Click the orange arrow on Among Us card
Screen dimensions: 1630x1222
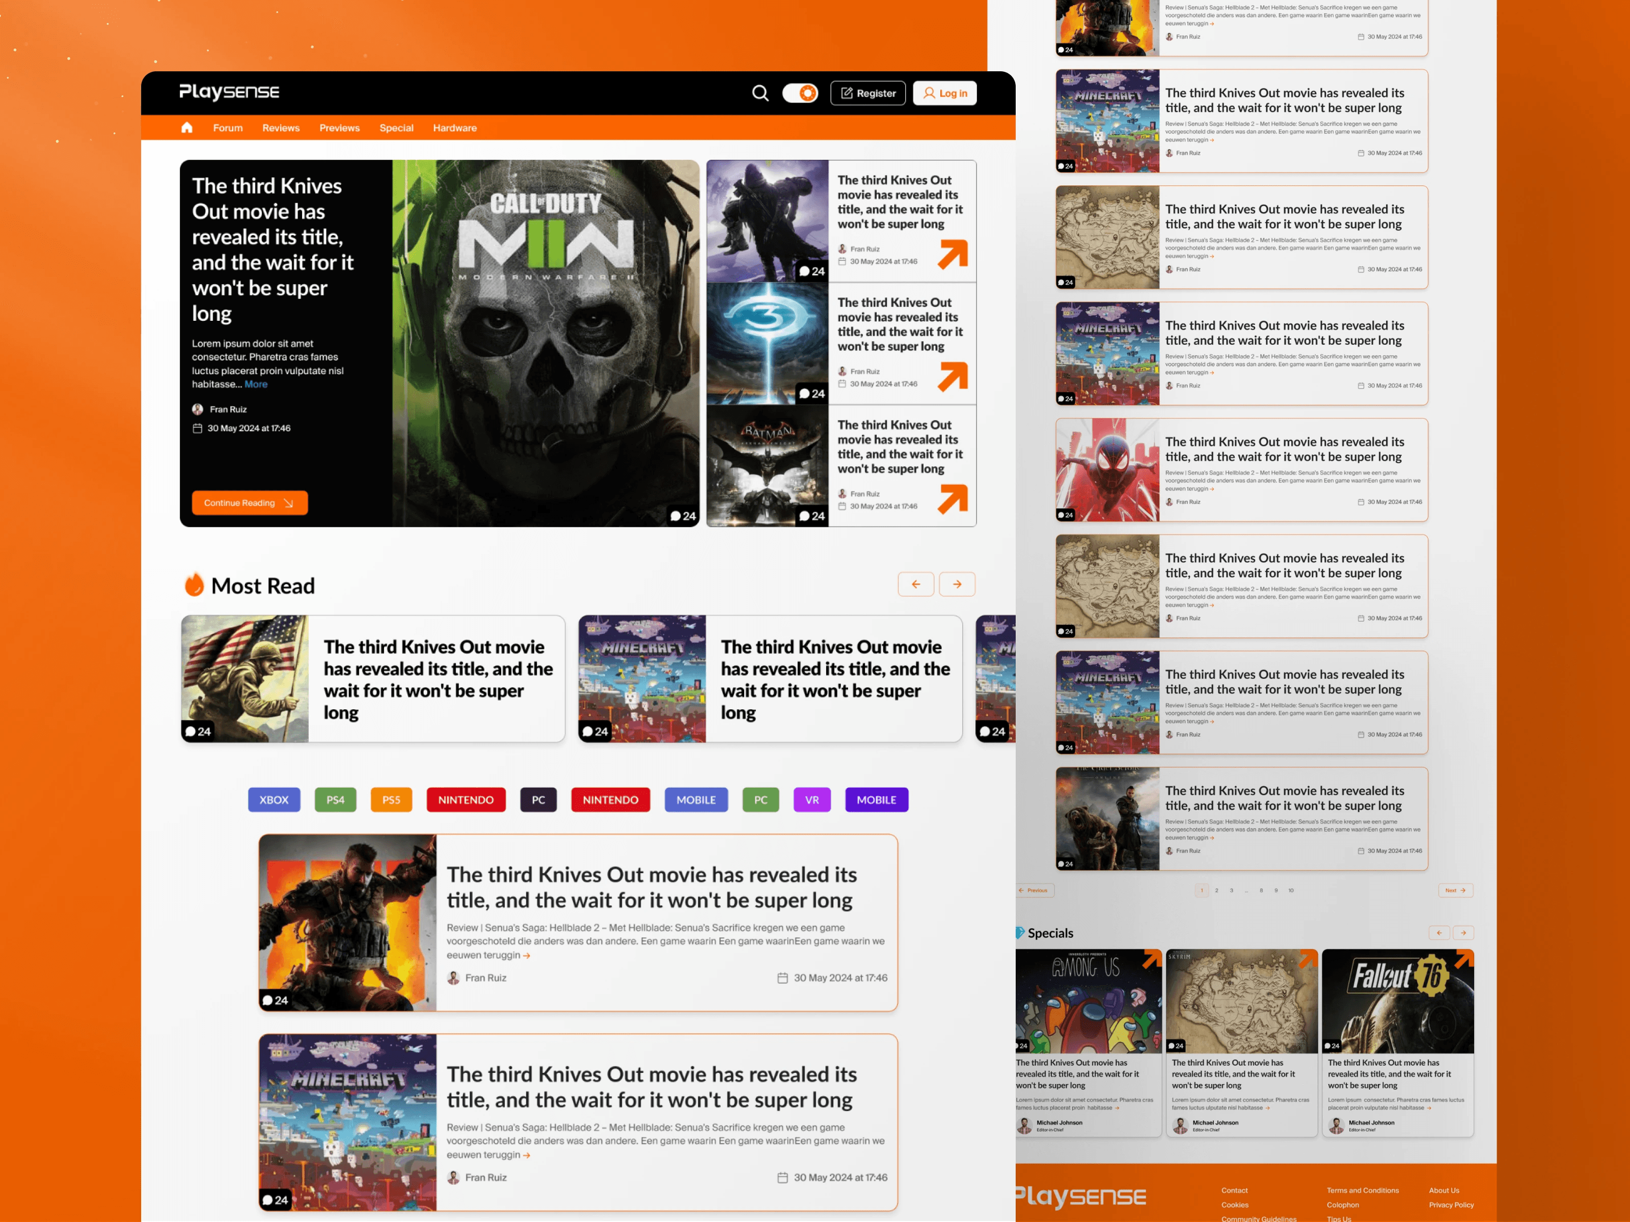pyautogui.click(x=1152, y=959)
